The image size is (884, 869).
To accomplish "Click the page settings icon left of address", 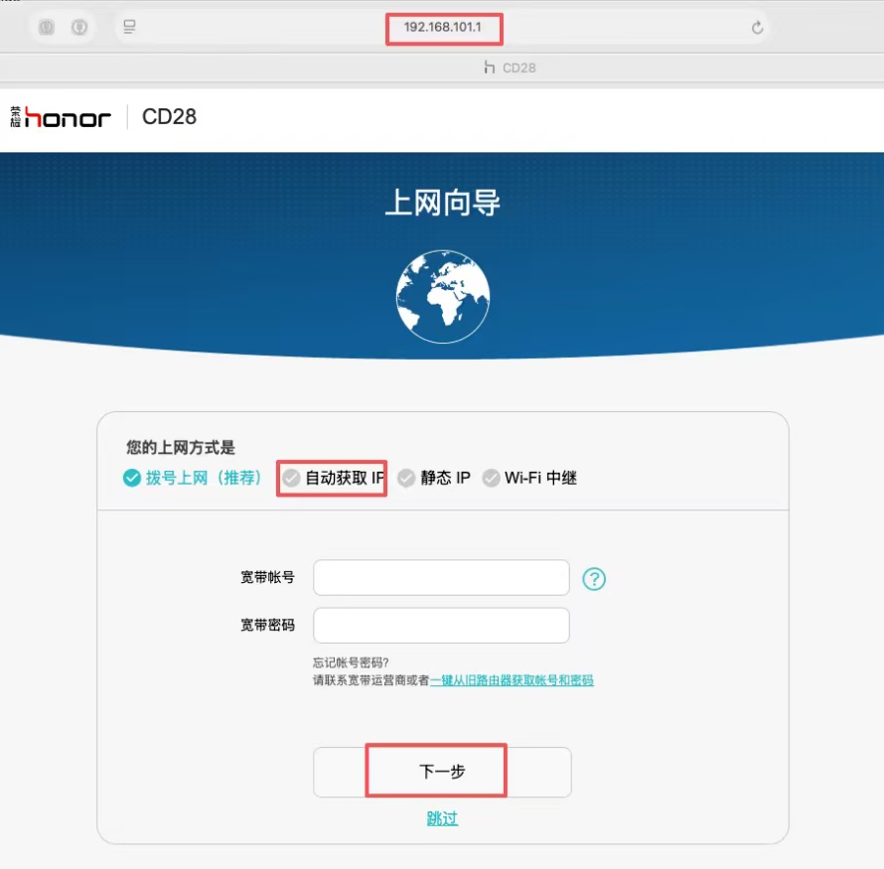I will coord(130,27).
